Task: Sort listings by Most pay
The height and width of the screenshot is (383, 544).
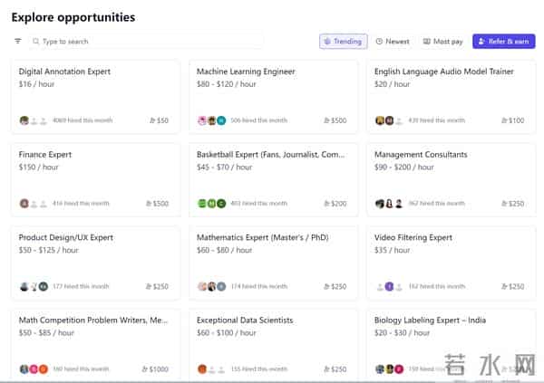Action: [x=442, y=42]
